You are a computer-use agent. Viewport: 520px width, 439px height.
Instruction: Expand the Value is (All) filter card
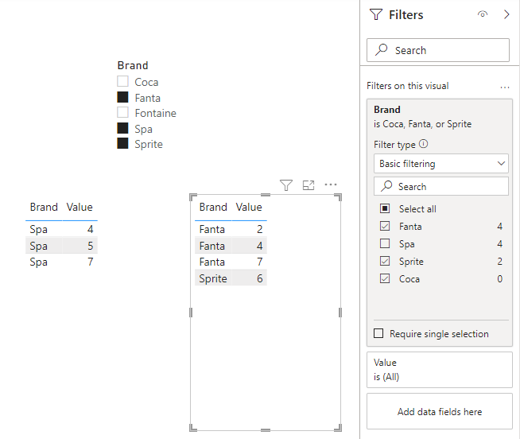(440, 370)
